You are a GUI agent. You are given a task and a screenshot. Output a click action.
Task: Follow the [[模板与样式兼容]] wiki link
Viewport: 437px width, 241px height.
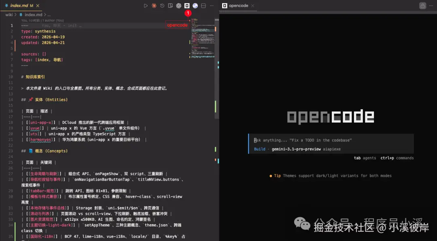(44, 197)
